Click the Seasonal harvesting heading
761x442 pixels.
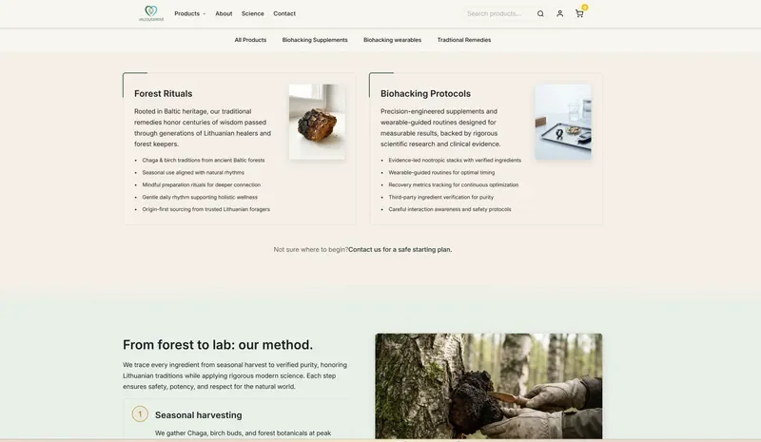(199, 414)
